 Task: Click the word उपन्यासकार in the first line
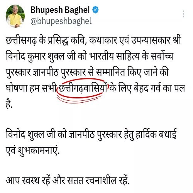[x=151, y=41]
